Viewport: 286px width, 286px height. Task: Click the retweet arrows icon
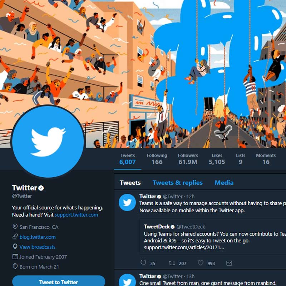[172, 263]
